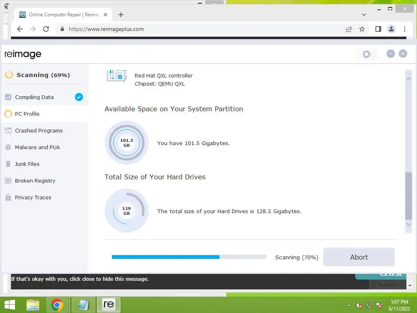Open Chrome from taskbar
The height and width of the screenshot is (313, 417).
pos(57,305)
